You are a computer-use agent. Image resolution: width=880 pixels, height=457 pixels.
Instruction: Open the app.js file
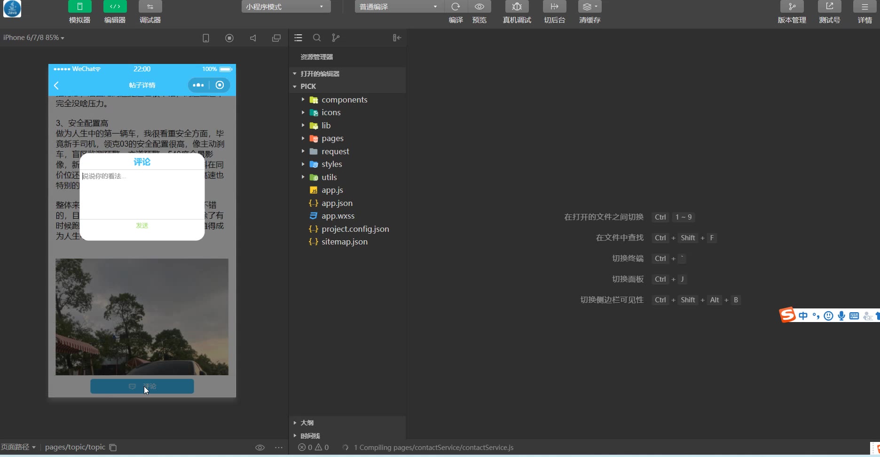(x=347, y=190)
